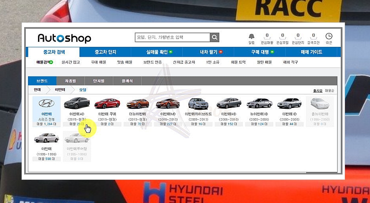Viewport: 370px width, 203px height.
Task: Select the 아반떼MD (2010~2013) car thumbnail
Action: (168, 104)
